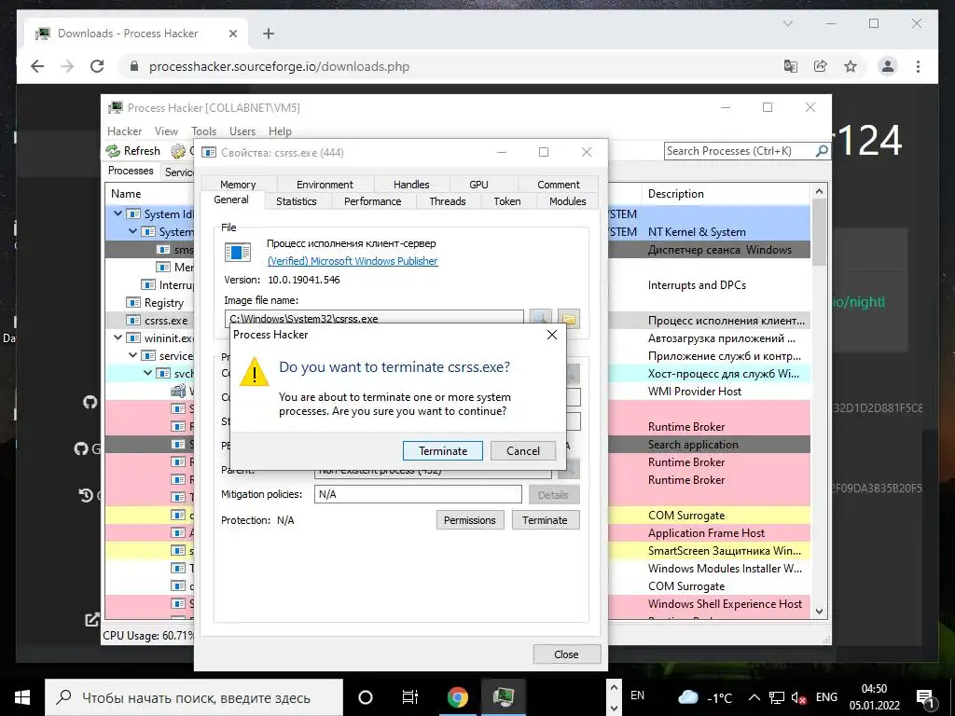Click the Image file name field
Screen dimensions: 955x716
[x=374, y=318]
